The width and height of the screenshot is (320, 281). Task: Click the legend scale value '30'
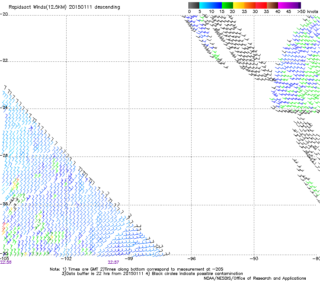[255, 12]
